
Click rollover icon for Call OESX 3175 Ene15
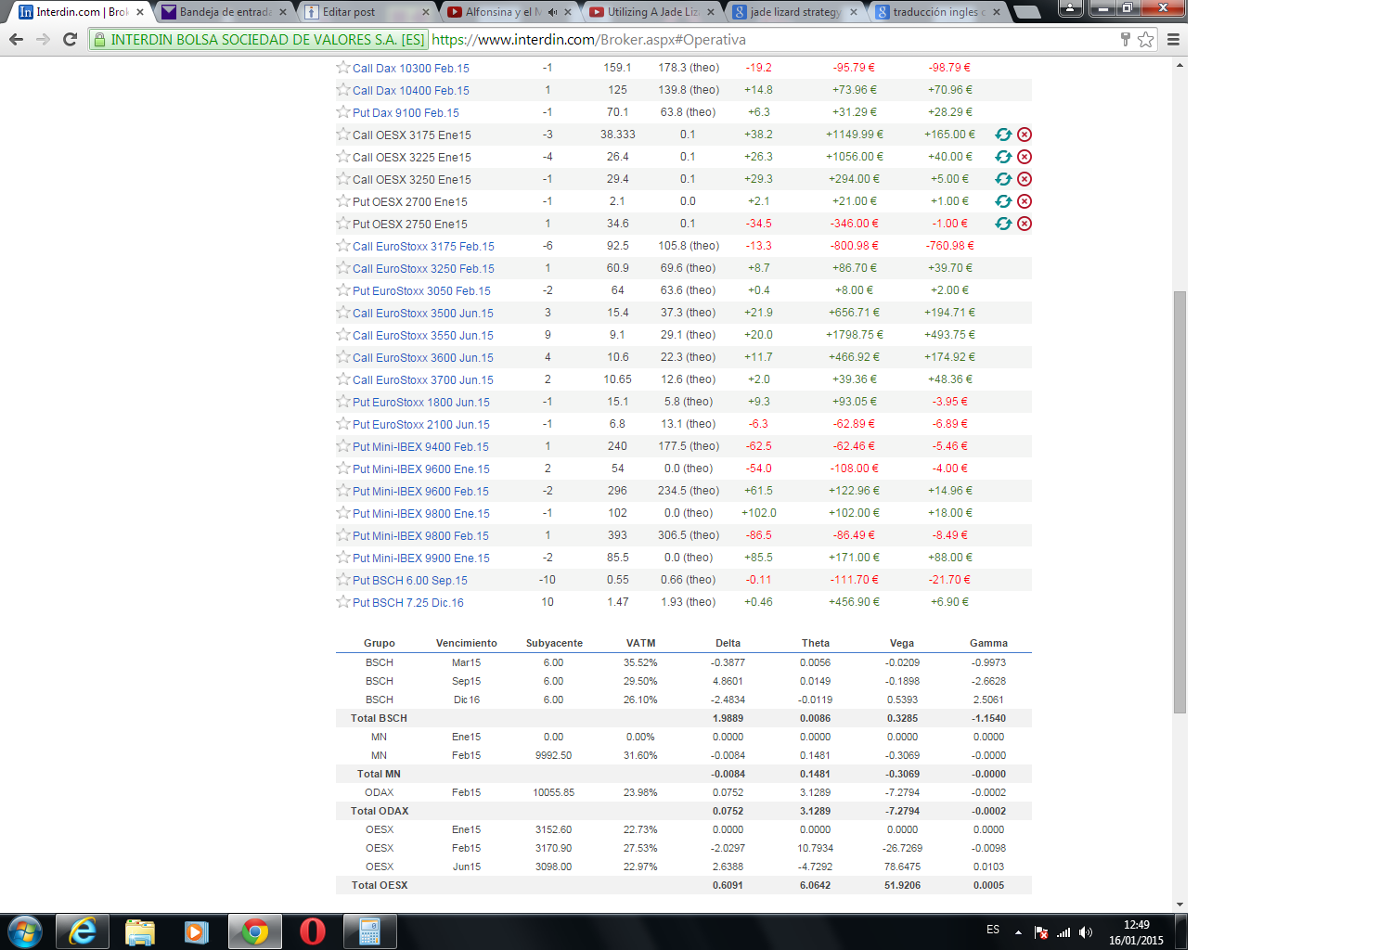(x=1003, y=135)
